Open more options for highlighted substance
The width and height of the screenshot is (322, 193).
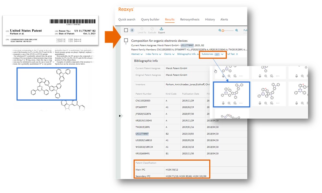(x=241, y=103)
